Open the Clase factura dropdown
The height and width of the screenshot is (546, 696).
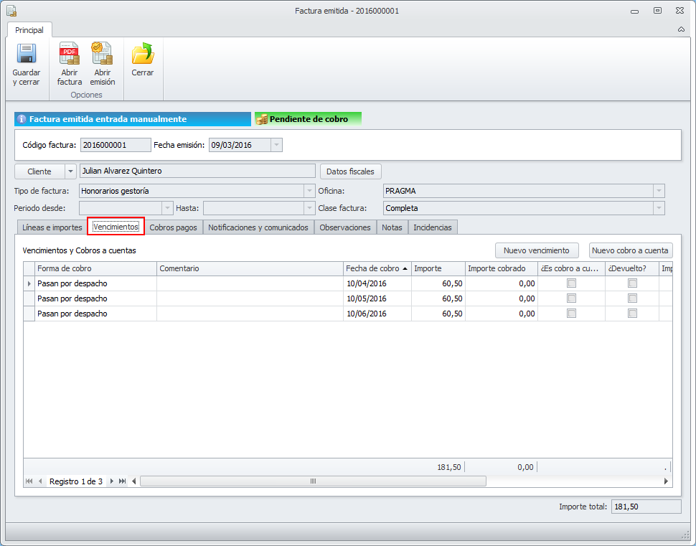coord(658,208)
